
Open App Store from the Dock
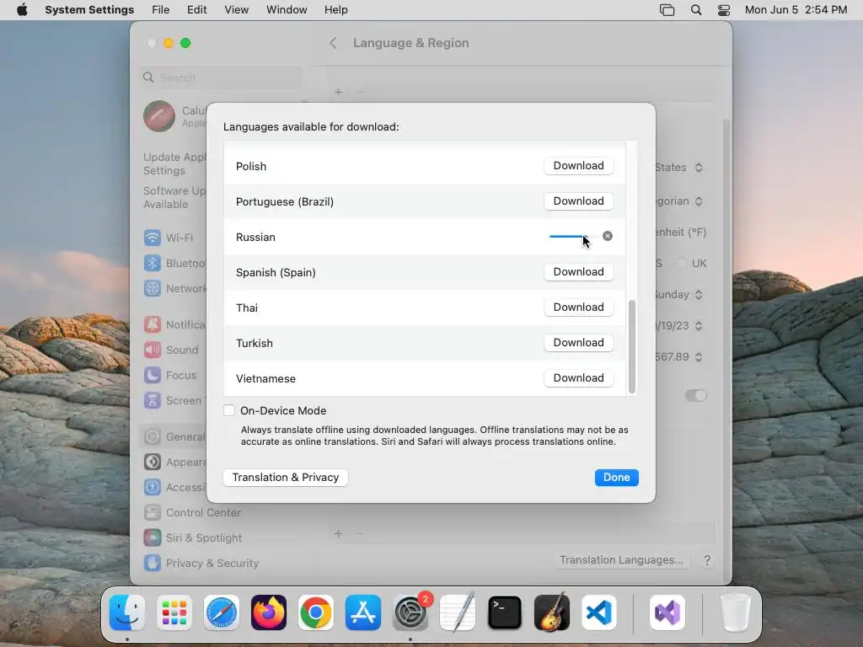(x=363, y=612)
